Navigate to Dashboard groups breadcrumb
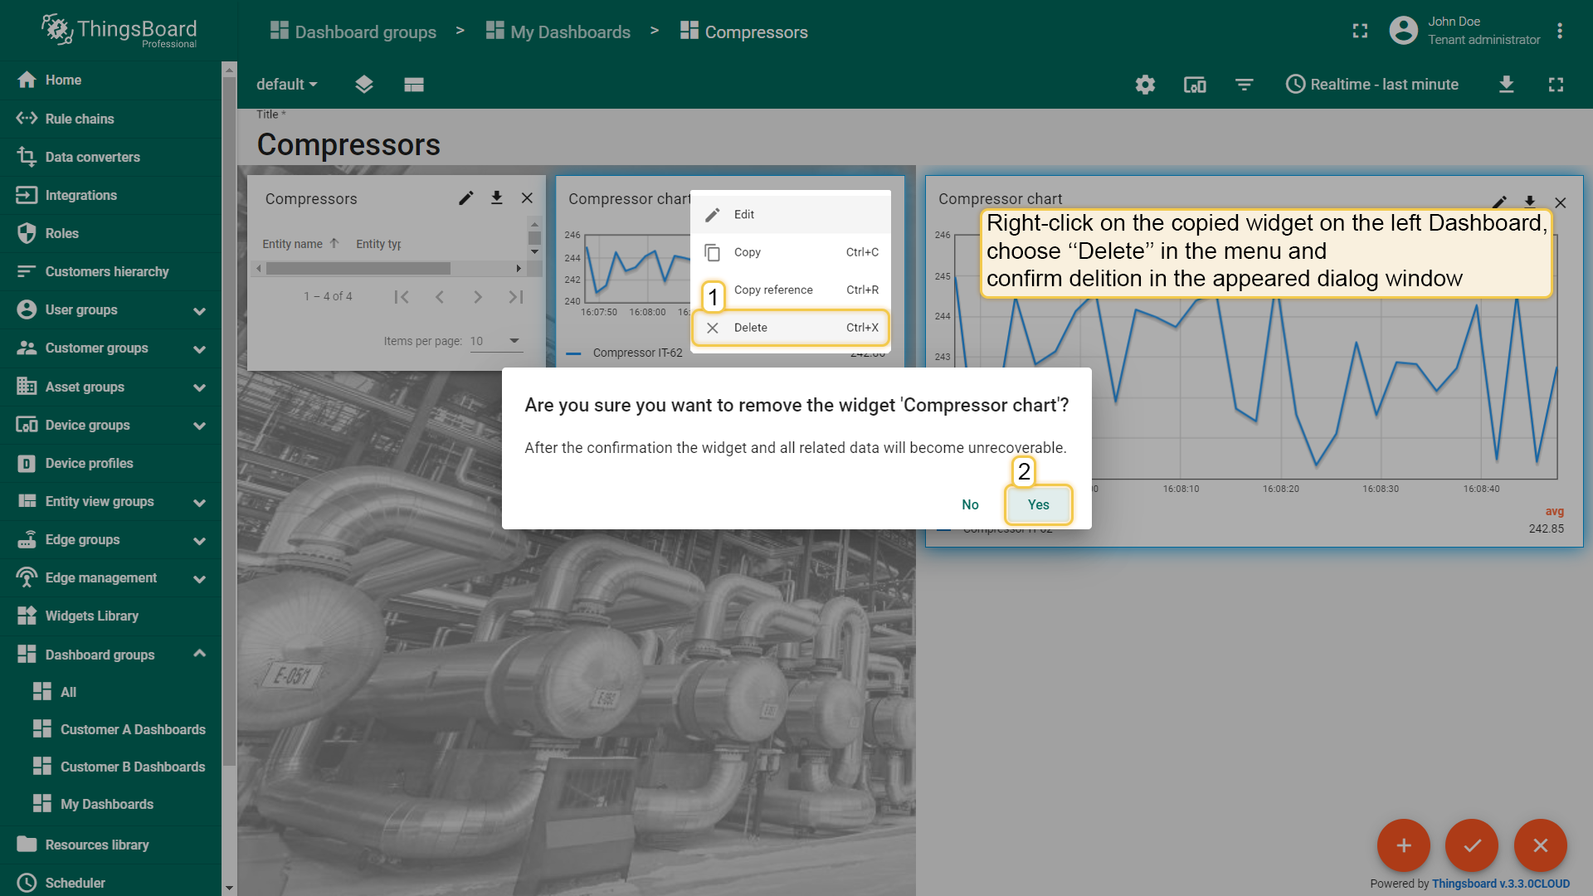This screenshot has width=1593, height=896. pos(353,32)
